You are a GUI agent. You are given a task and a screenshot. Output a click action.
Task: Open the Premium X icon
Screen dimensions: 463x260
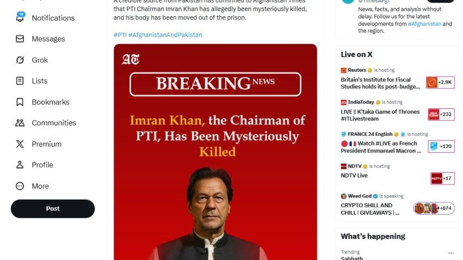[x=20, y=144]
